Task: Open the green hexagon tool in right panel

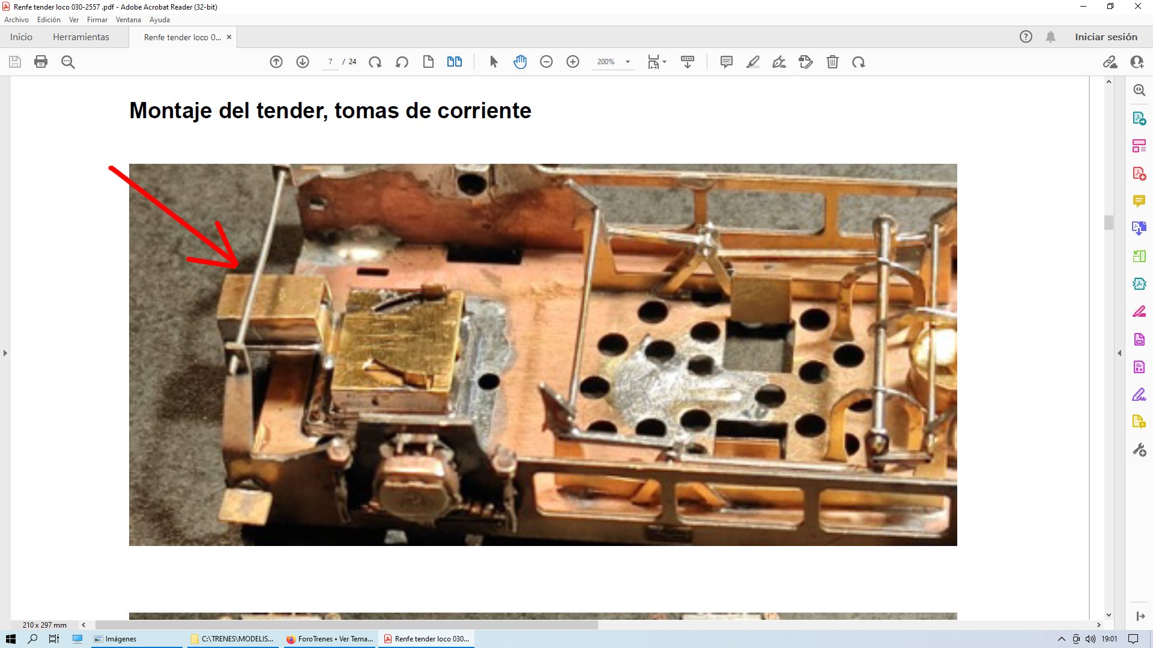Action: coord(1139,284)
